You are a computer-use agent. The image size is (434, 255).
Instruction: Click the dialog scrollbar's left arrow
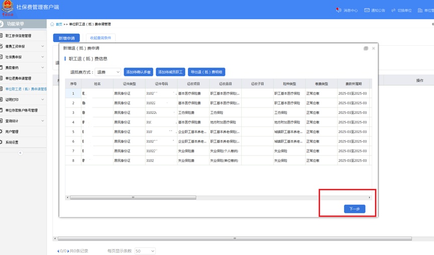coord(67,197)
